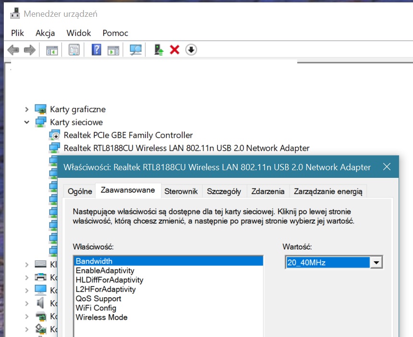413x337 pixels.
Task: Switch to the Zdarzenia tab
Action: 268,191
